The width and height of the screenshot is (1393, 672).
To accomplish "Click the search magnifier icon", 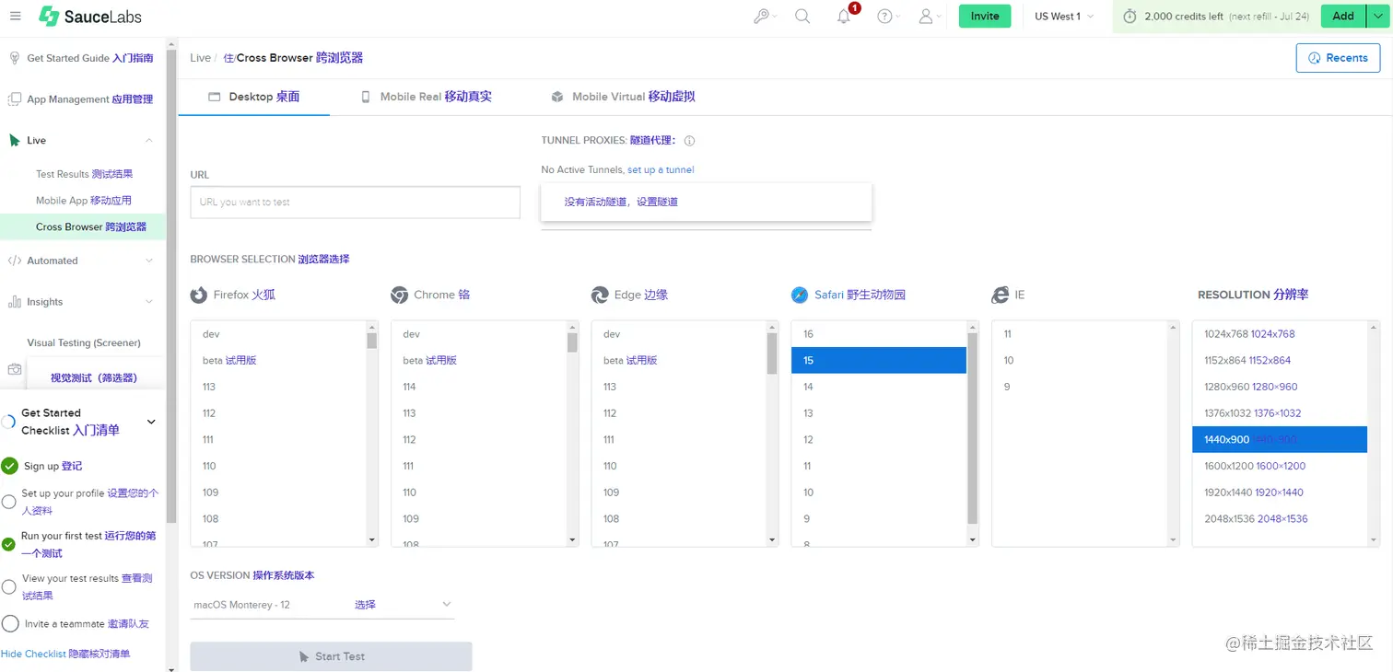I will pyautogui.click(x=802, y=17).
